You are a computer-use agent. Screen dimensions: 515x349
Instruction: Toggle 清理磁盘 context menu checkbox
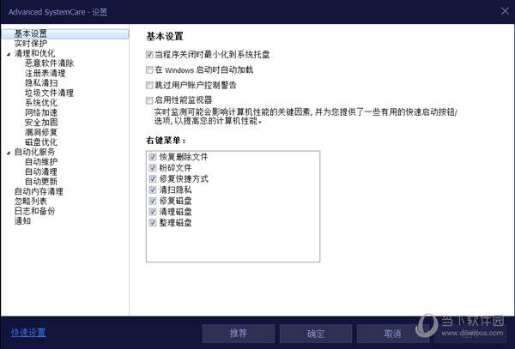click(x=153, y=212)
